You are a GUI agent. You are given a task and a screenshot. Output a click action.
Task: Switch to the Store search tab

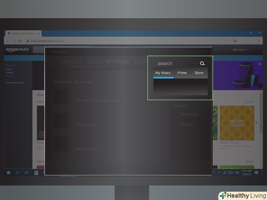pos(199,73)
